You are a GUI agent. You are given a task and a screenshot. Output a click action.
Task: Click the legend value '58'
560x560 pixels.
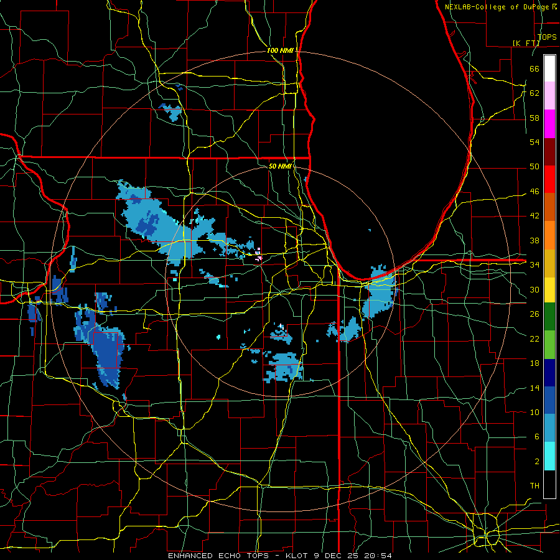(534, 118)
